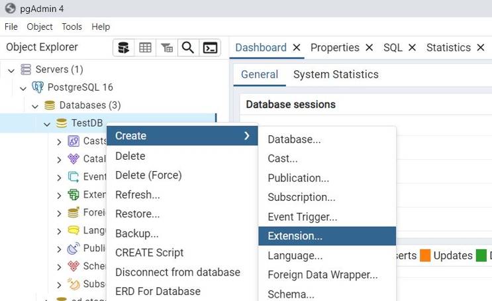The height and width of the screenshot is (301, 492).
Task: Click the Query Tool database icon in Object Explorer toolbar
Action: point(124,48)
